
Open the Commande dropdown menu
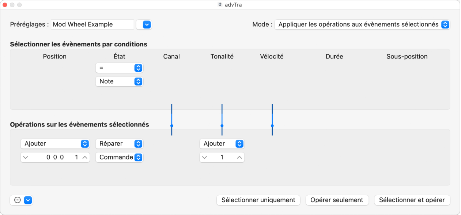[119, 157]
